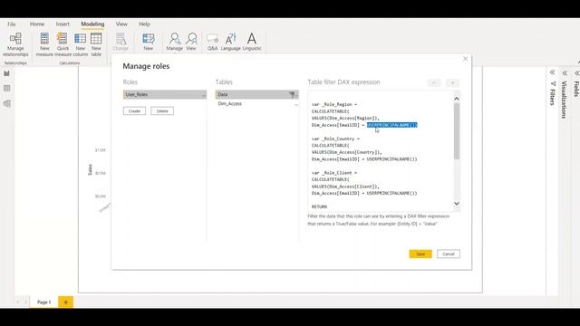Click the Delete role button
580x326 pixels.
(162, 110)
